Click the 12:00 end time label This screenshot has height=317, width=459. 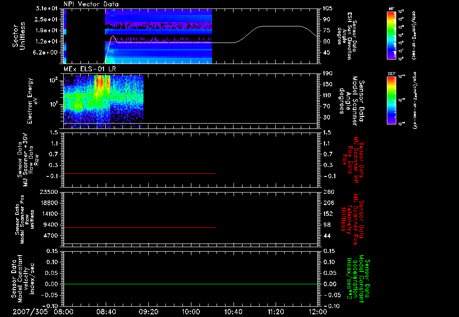[318, 312]
